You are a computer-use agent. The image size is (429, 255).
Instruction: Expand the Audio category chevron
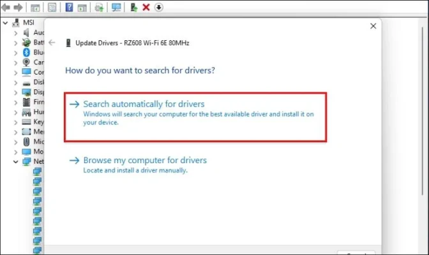point(17,33)
